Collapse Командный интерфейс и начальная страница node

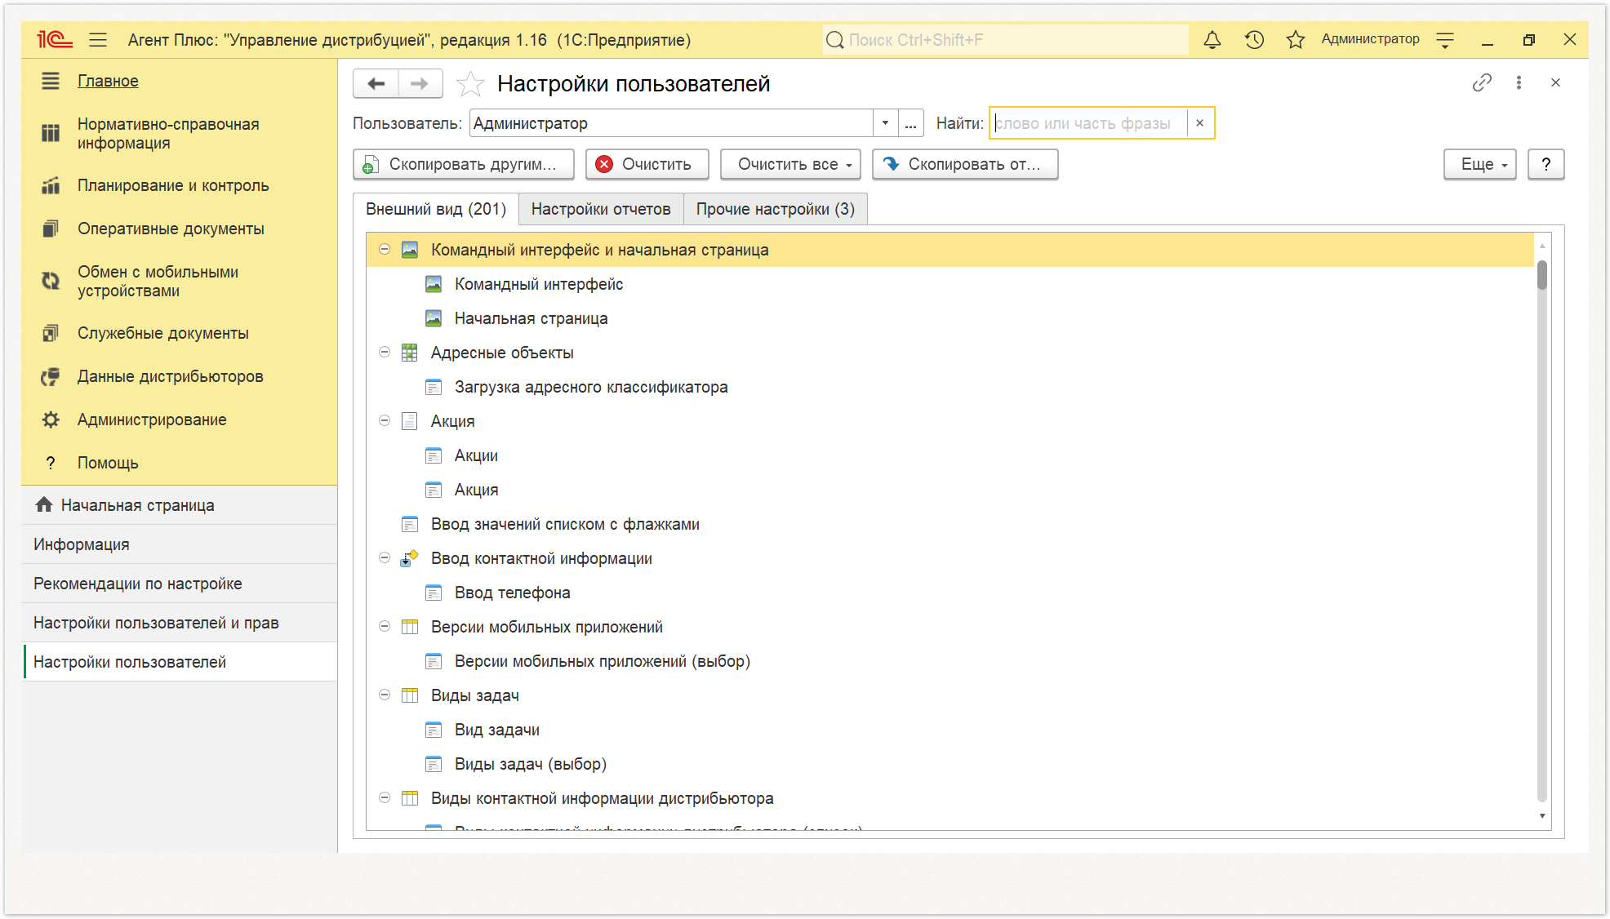tap(385, 250)
